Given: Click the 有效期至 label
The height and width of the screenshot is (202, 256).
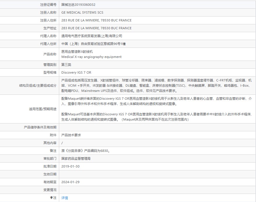Looking at the screenshot, I should point(50,182).
